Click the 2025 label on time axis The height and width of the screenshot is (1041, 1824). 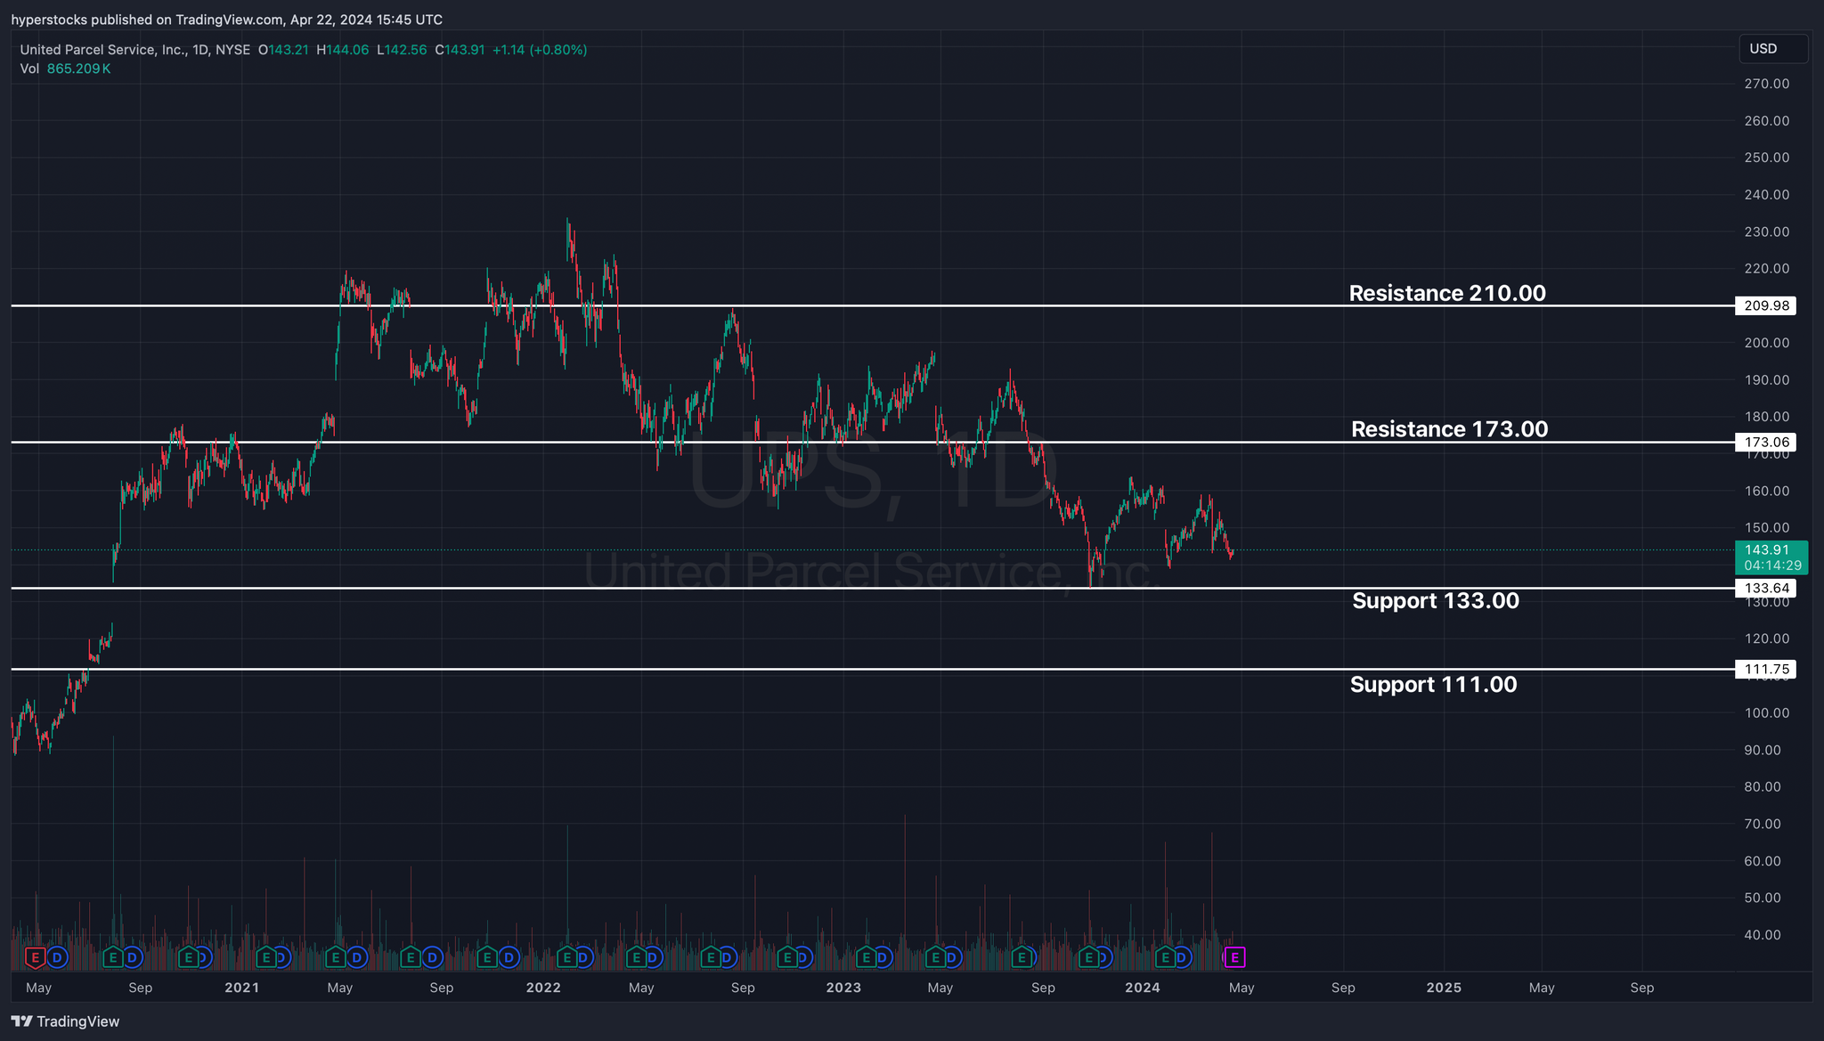click(1443, 988)
